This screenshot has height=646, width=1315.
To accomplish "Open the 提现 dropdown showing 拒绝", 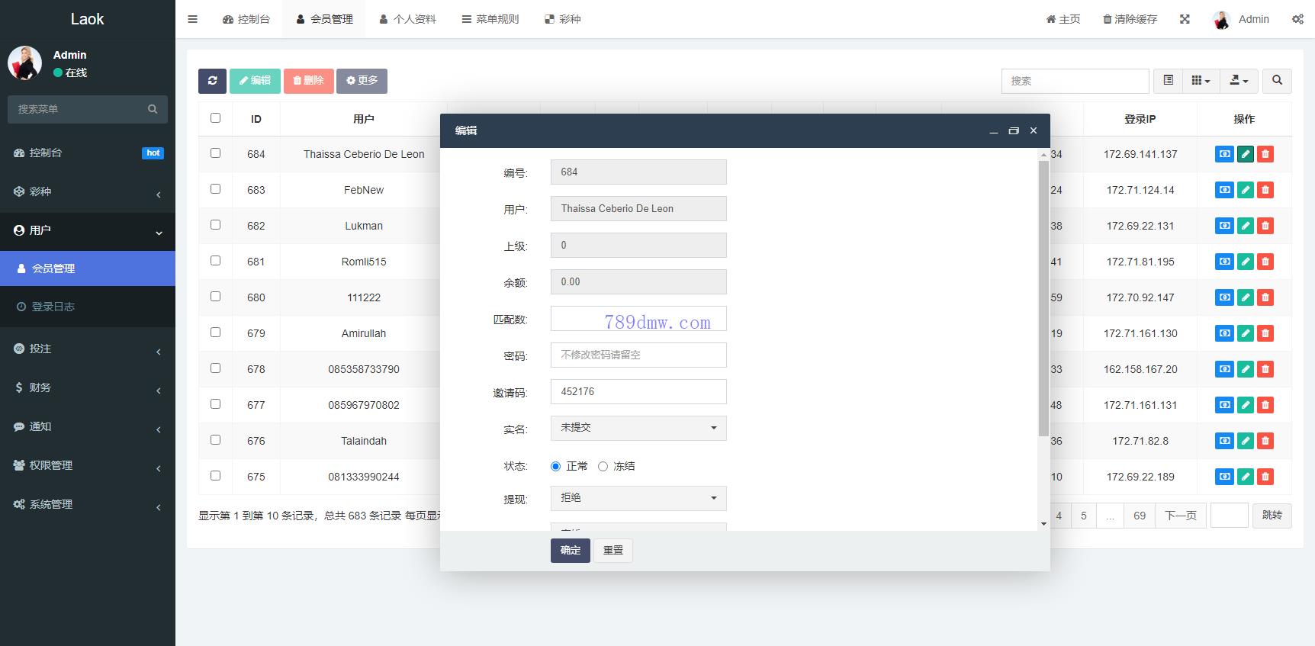I will tap(638, 498).
